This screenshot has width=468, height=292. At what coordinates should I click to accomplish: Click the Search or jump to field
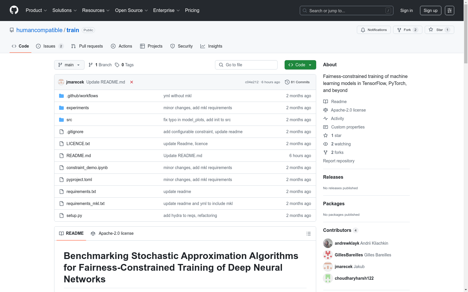347,11
